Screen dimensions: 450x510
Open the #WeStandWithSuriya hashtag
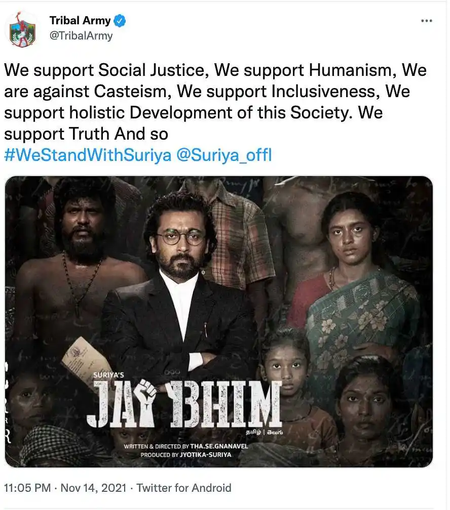[88, 155]
